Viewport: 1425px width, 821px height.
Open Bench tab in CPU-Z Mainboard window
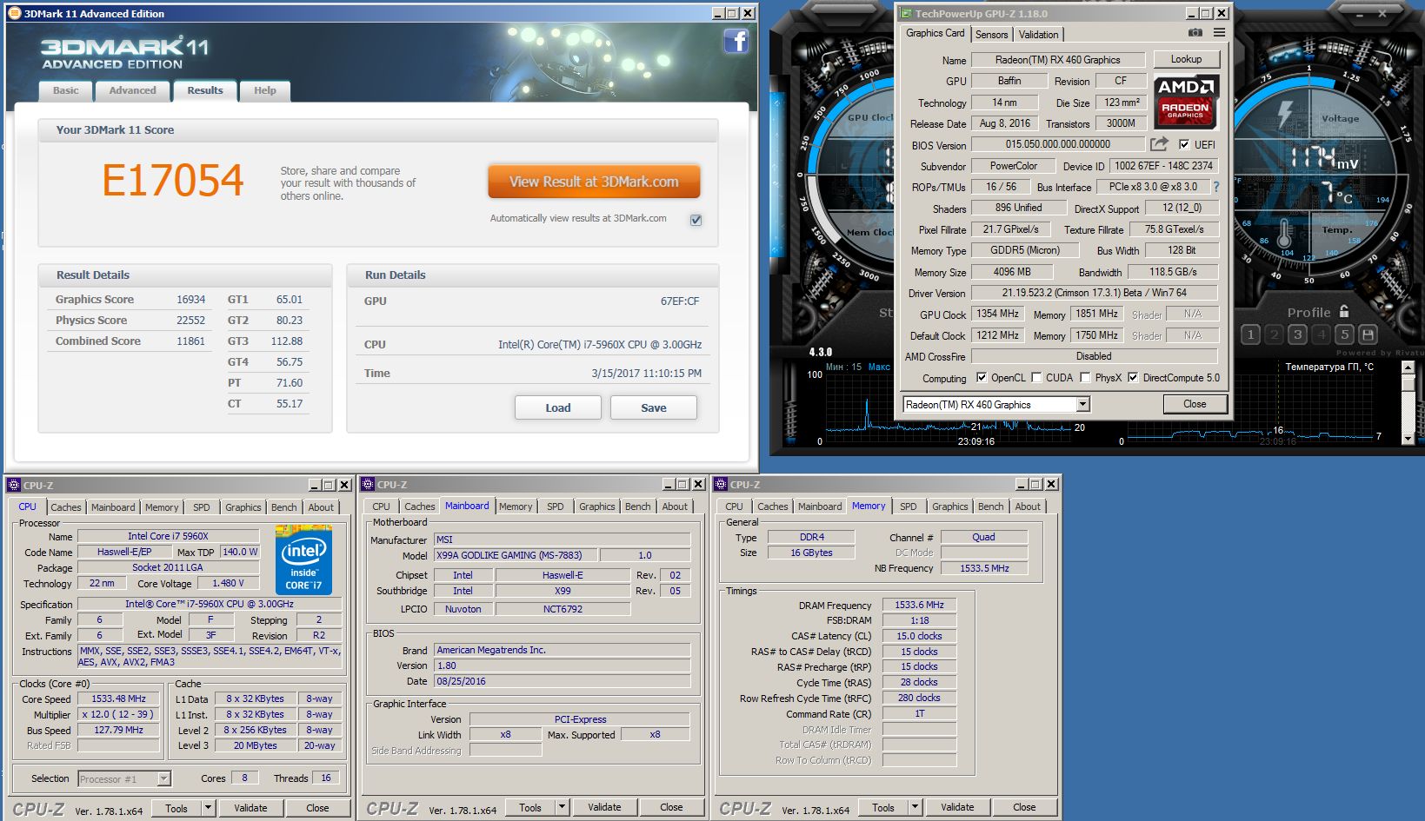(637, 507)
